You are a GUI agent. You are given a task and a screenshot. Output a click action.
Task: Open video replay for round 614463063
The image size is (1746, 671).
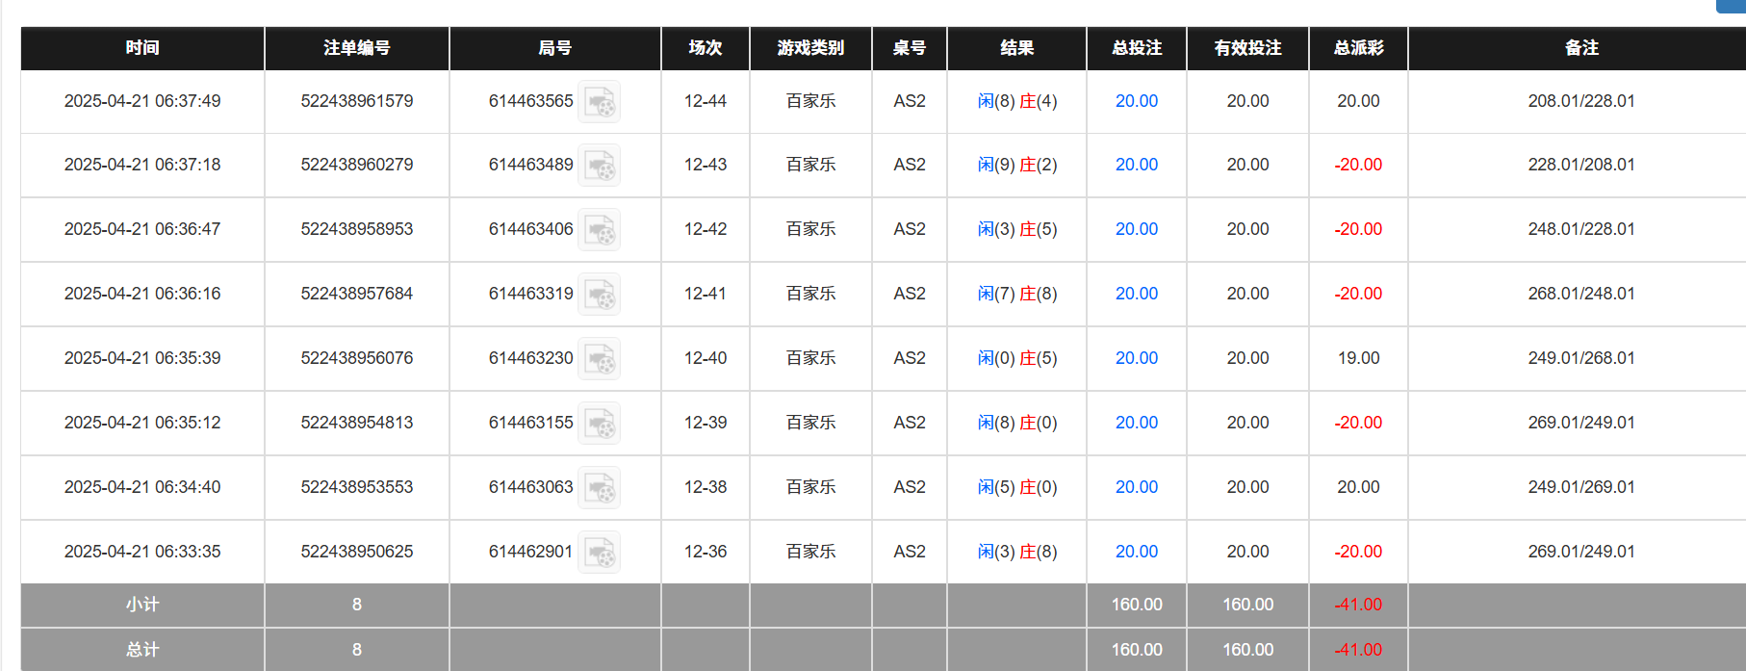602,487
